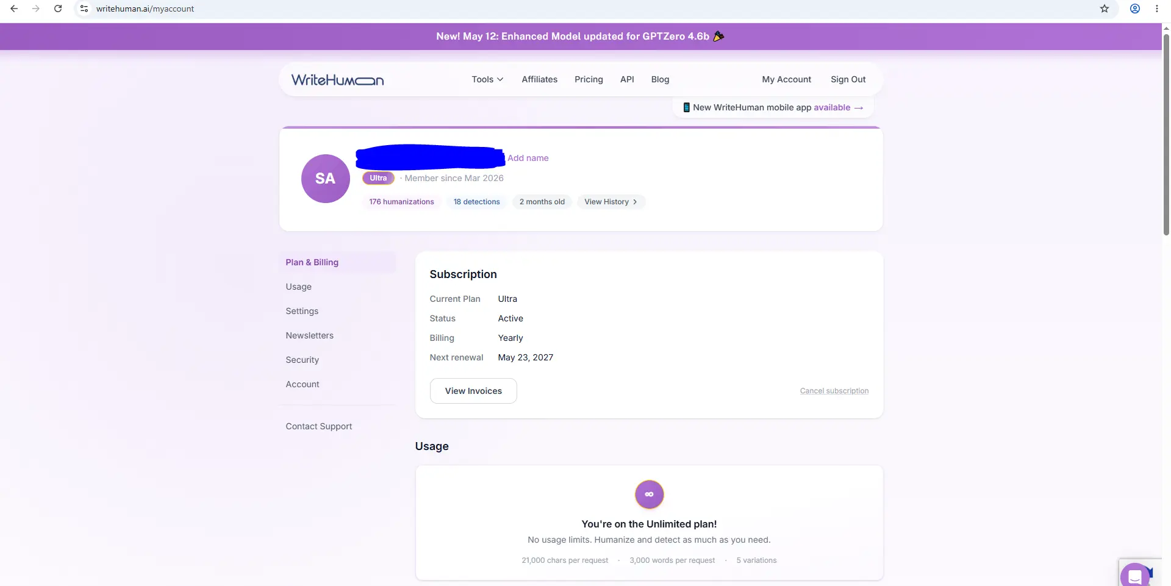Open View History
Screen dimensions: 1171x586
[611, 202]
